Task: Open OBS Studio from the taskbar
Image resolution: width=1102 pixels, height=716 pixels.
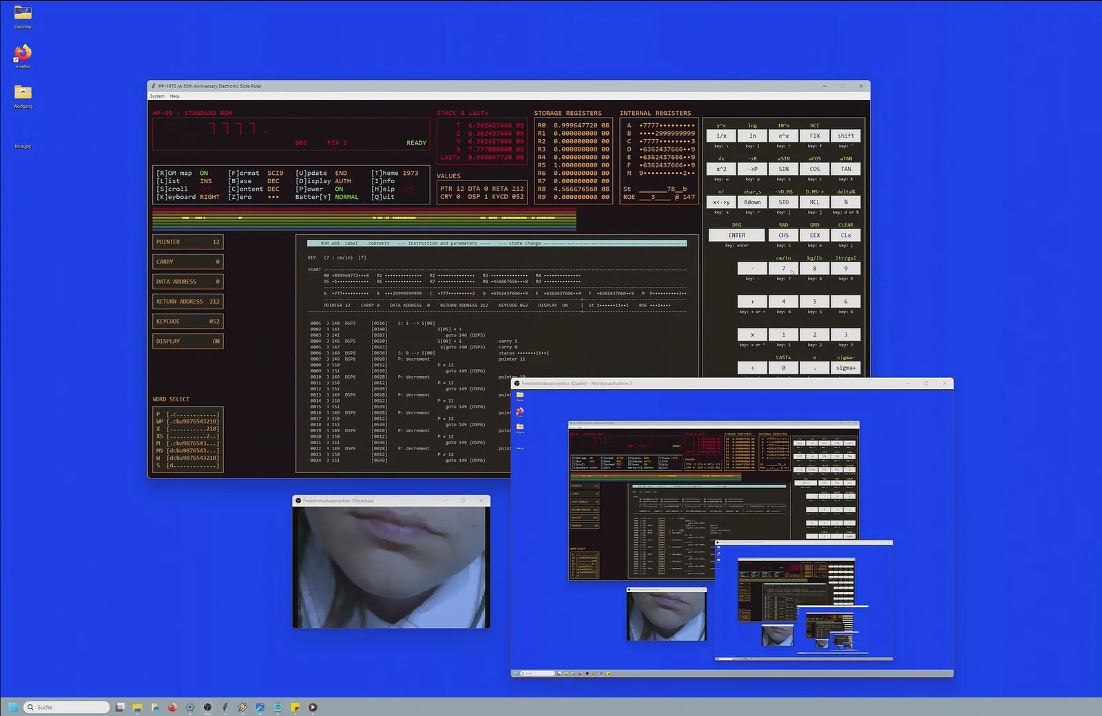Action: click(207, 707)
